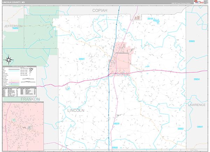This screenshot has width=210, height=152.
Task: Click the City label in the legend
Action: pos(31,69)
